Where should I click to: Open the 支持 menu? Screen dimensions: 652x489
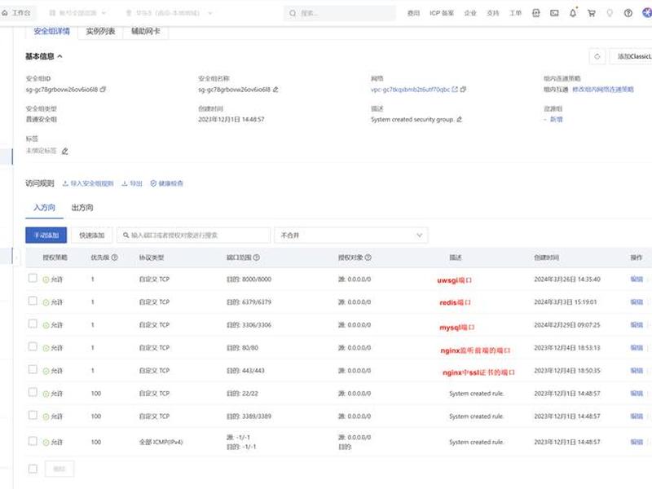tap(493, 13)
